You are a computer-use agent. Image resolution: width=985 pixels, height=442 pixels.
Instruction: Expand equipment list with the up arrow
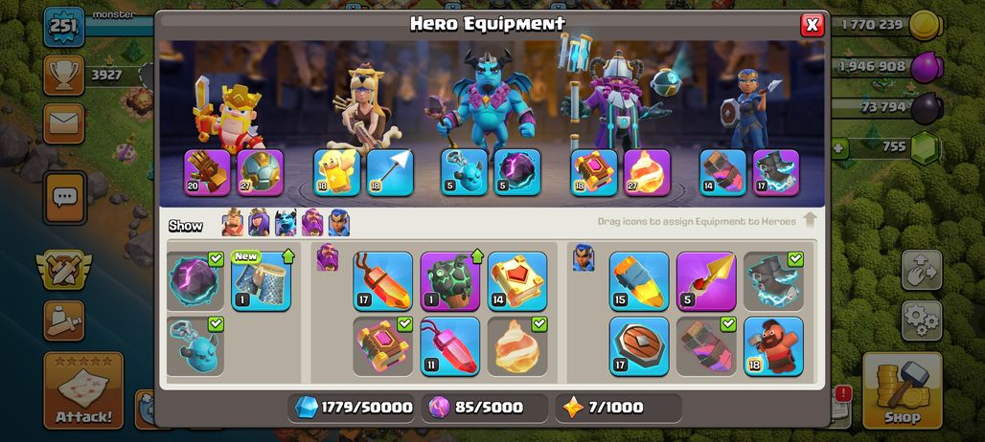pos(810,221)
